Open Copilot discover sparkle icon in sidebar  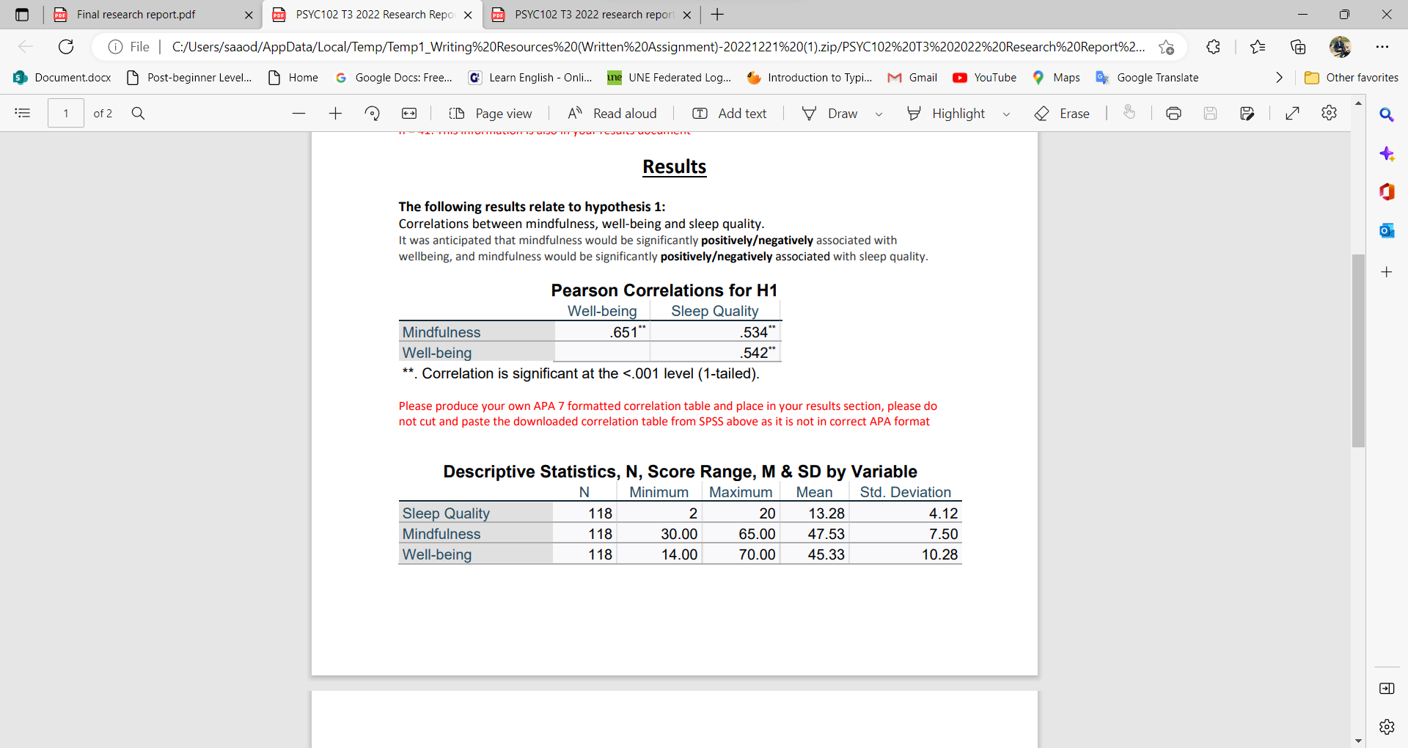tap(1387, 153)
